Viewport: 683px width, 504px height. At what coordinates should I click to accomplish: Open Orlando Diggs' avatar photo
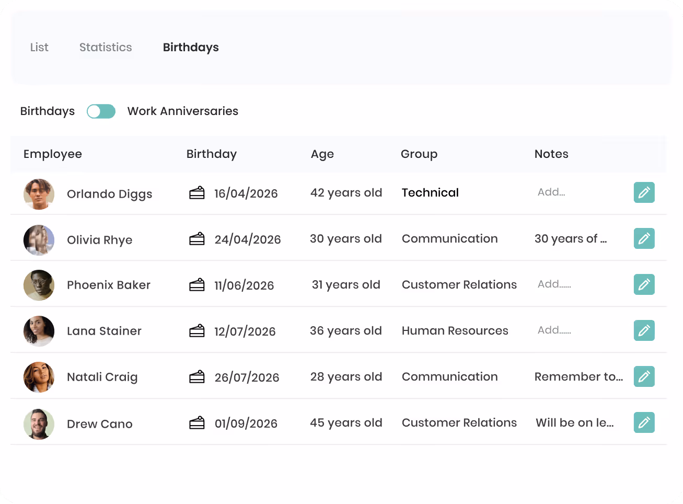(x=39, y=194)
